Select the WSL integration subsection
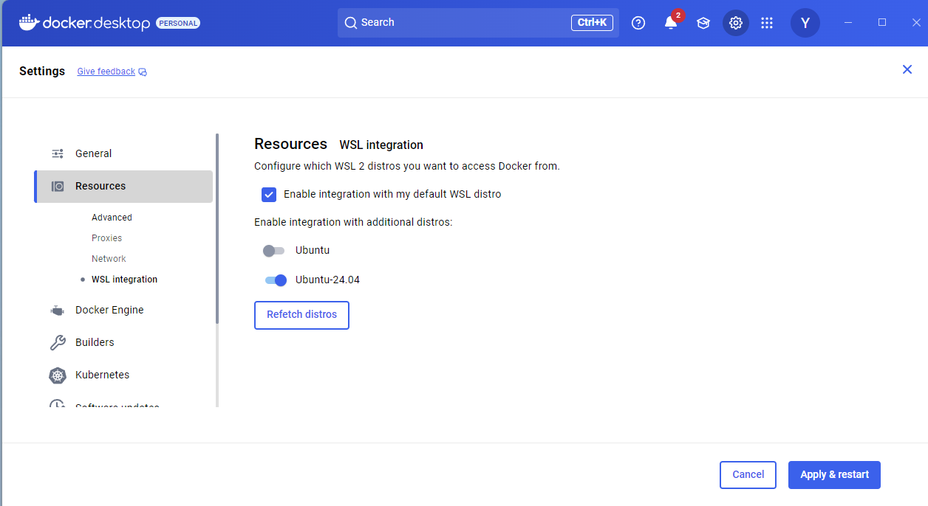Screen dimensions: 928x506 [x=124, y=280]
